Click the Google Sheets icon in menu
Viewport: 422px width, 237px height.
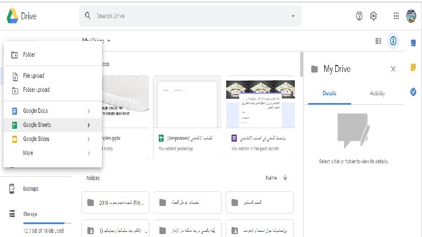click(15, 125)
